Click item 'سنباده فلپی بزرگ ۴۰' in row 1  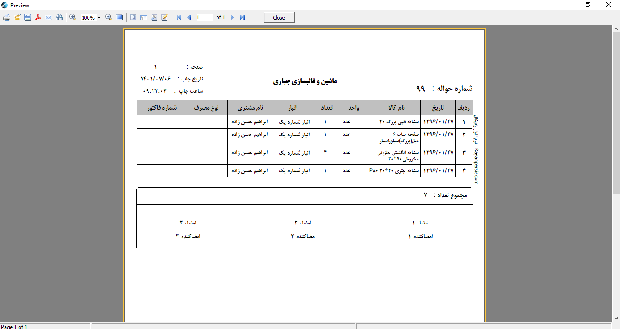(x=399, y=122)
